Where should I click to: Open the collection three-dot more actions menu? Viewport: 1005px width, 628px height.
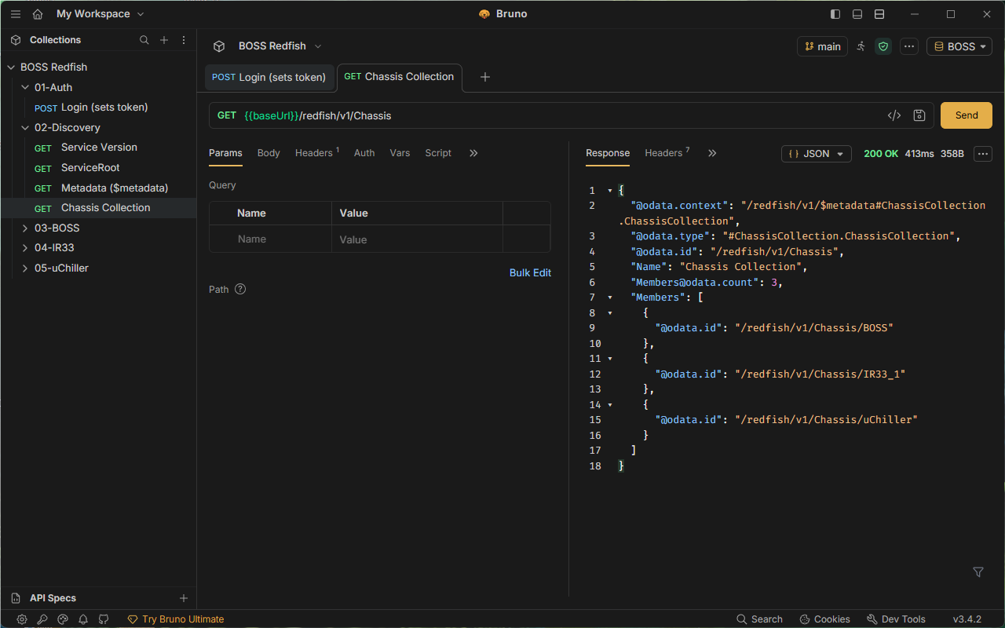click(909, 46)
